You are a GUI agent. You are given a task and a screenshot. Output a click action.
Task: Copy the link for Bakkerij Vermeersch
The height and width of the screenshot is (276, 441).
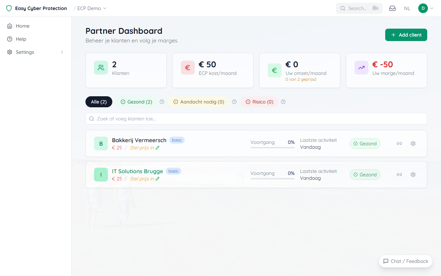[399, 144]
